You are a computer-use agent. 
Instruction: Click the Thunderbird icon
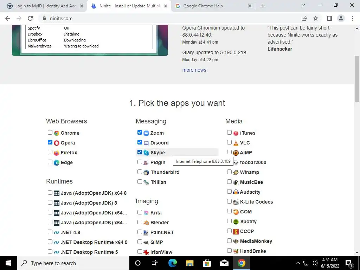pos(146,173)
